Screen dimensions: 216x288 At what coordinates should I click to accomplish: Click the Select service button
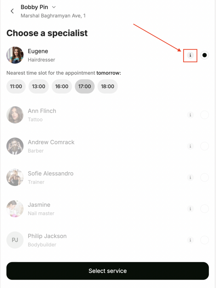[107, 271]
